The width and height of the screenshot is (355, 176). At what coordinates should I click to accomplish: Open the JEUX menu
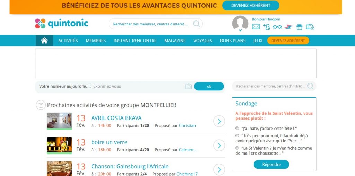tap(258, 41)
